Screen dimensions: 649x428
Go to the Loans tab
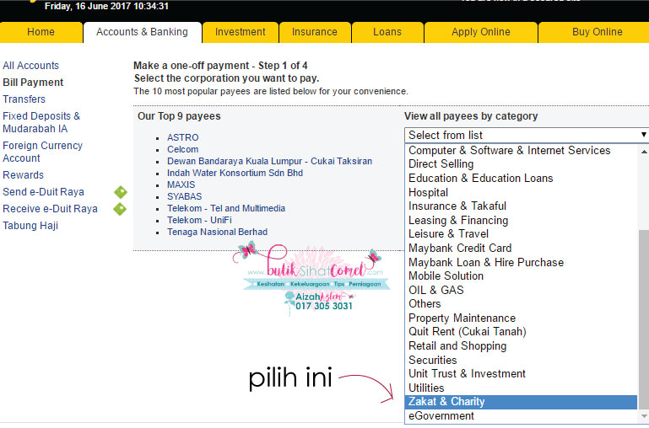coord(387,32)
